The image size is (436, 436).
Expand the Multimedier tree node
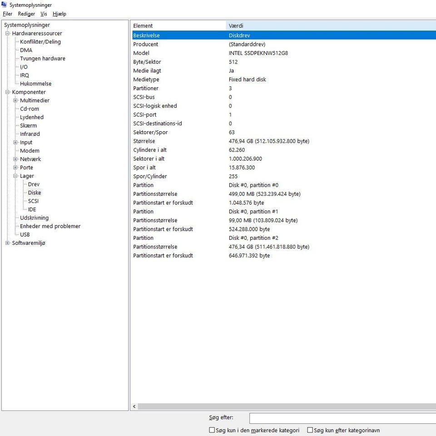(15, 100)
